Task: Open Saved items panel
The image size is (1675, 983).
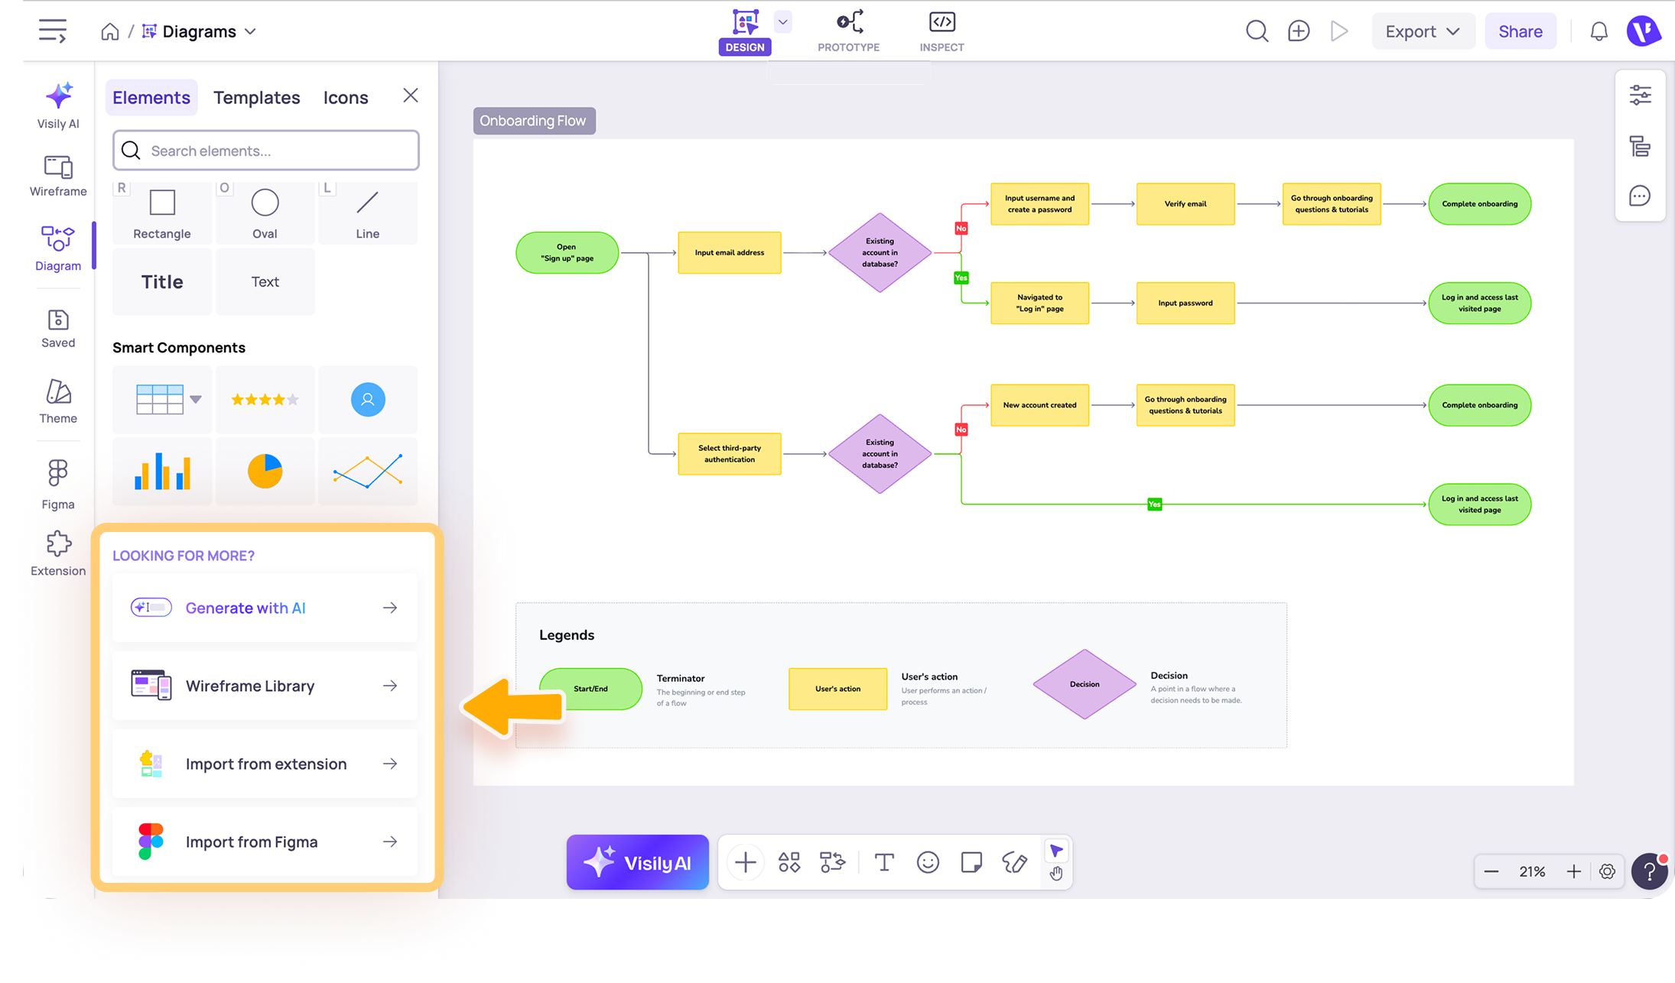Action: pos(58,329)
